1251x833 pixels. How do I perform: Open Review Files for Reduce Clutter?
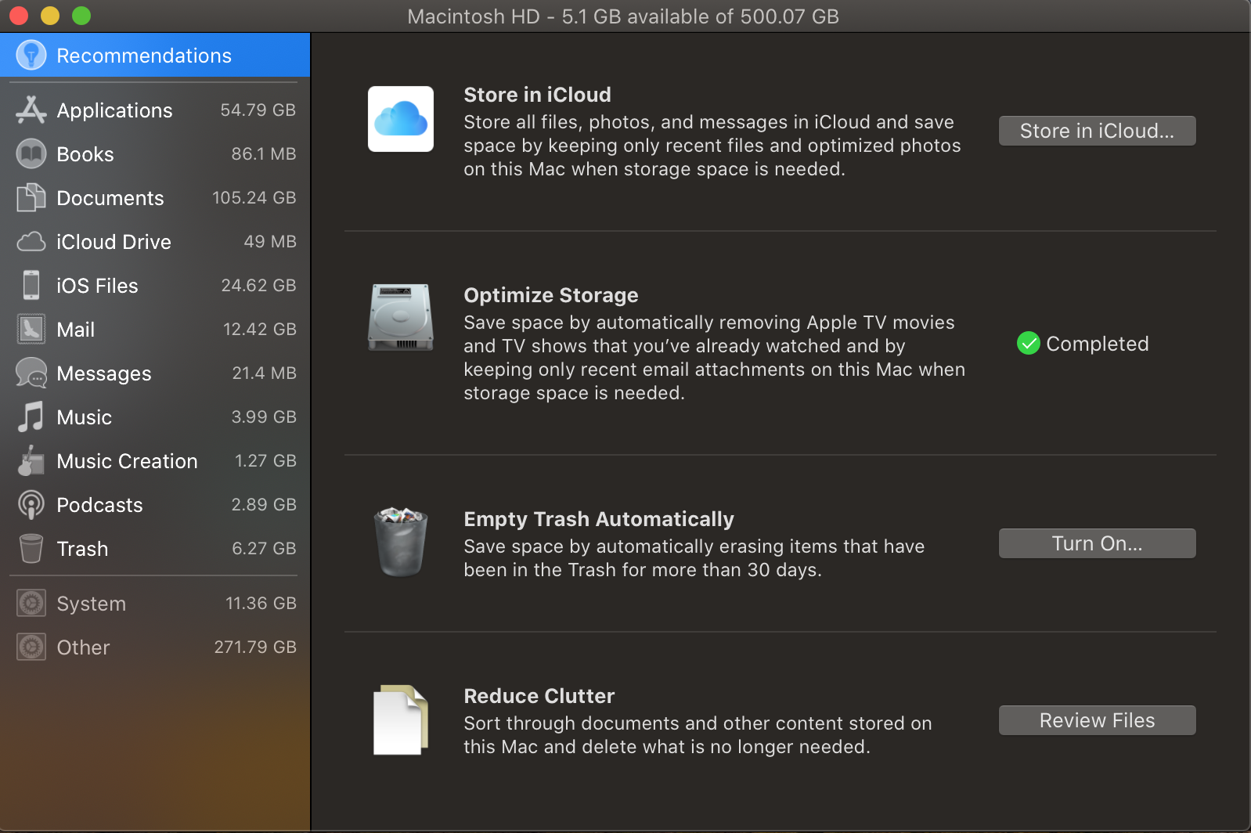click(x=1097, y=720)
